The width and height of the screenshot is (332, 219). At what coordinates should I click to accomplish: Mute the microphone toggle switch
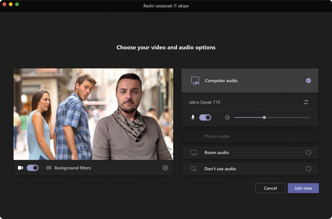205,117
